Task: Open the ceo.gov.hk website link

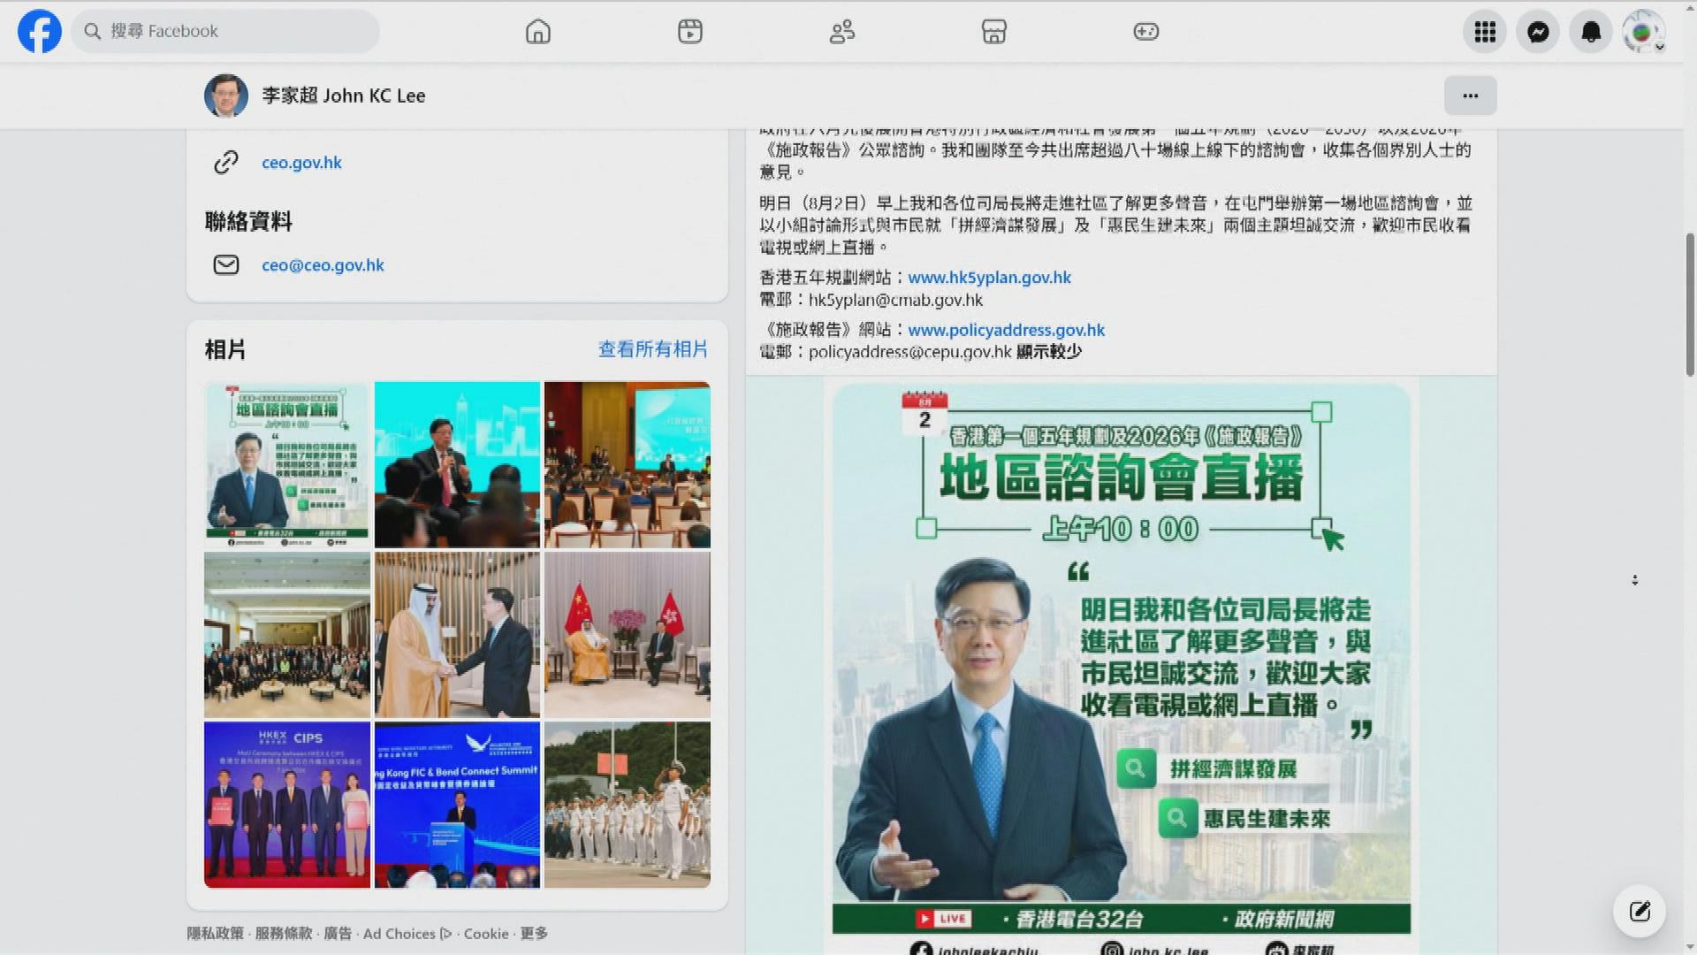Action: point(301,163)
